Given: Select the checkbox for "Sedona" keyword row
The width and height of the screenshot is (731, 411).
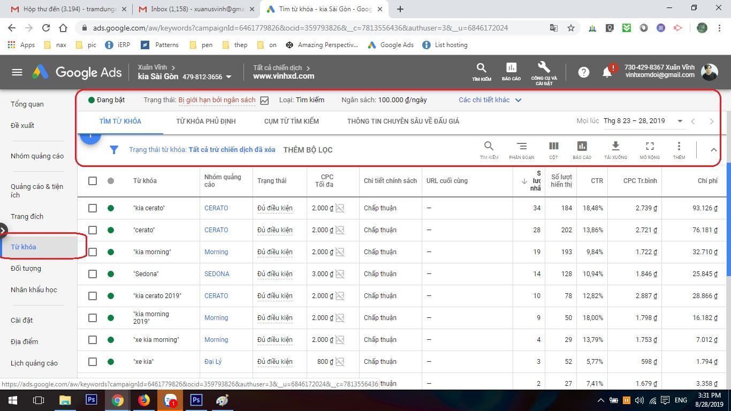Looking at the screenshot, I should (93, 274).
